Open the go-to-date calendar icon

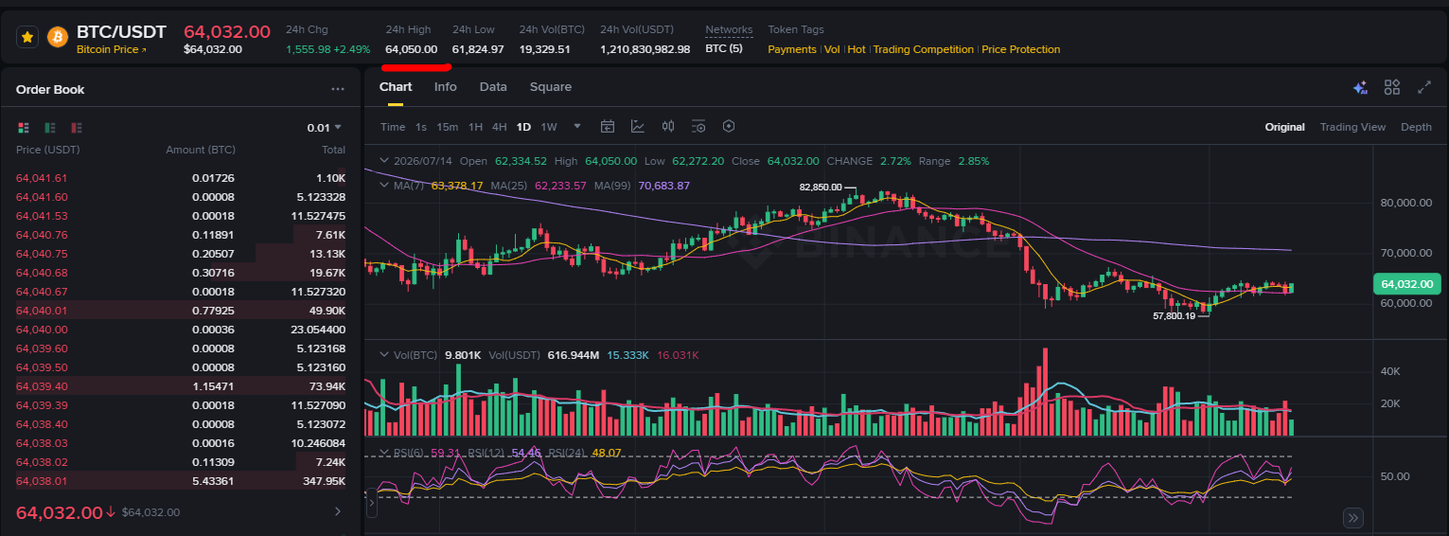pos(608,126)
